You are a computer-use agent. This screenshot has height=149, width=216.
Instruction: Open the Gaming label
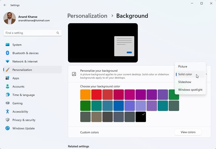(x=17, y=103)
